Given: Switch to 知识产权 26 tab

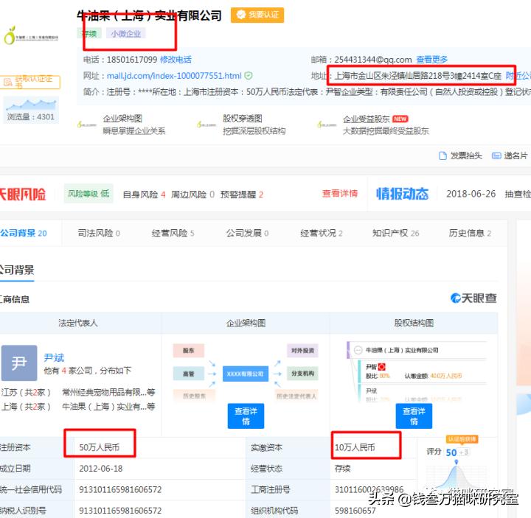Looking at the screenshot, I should tap(395, 233).
